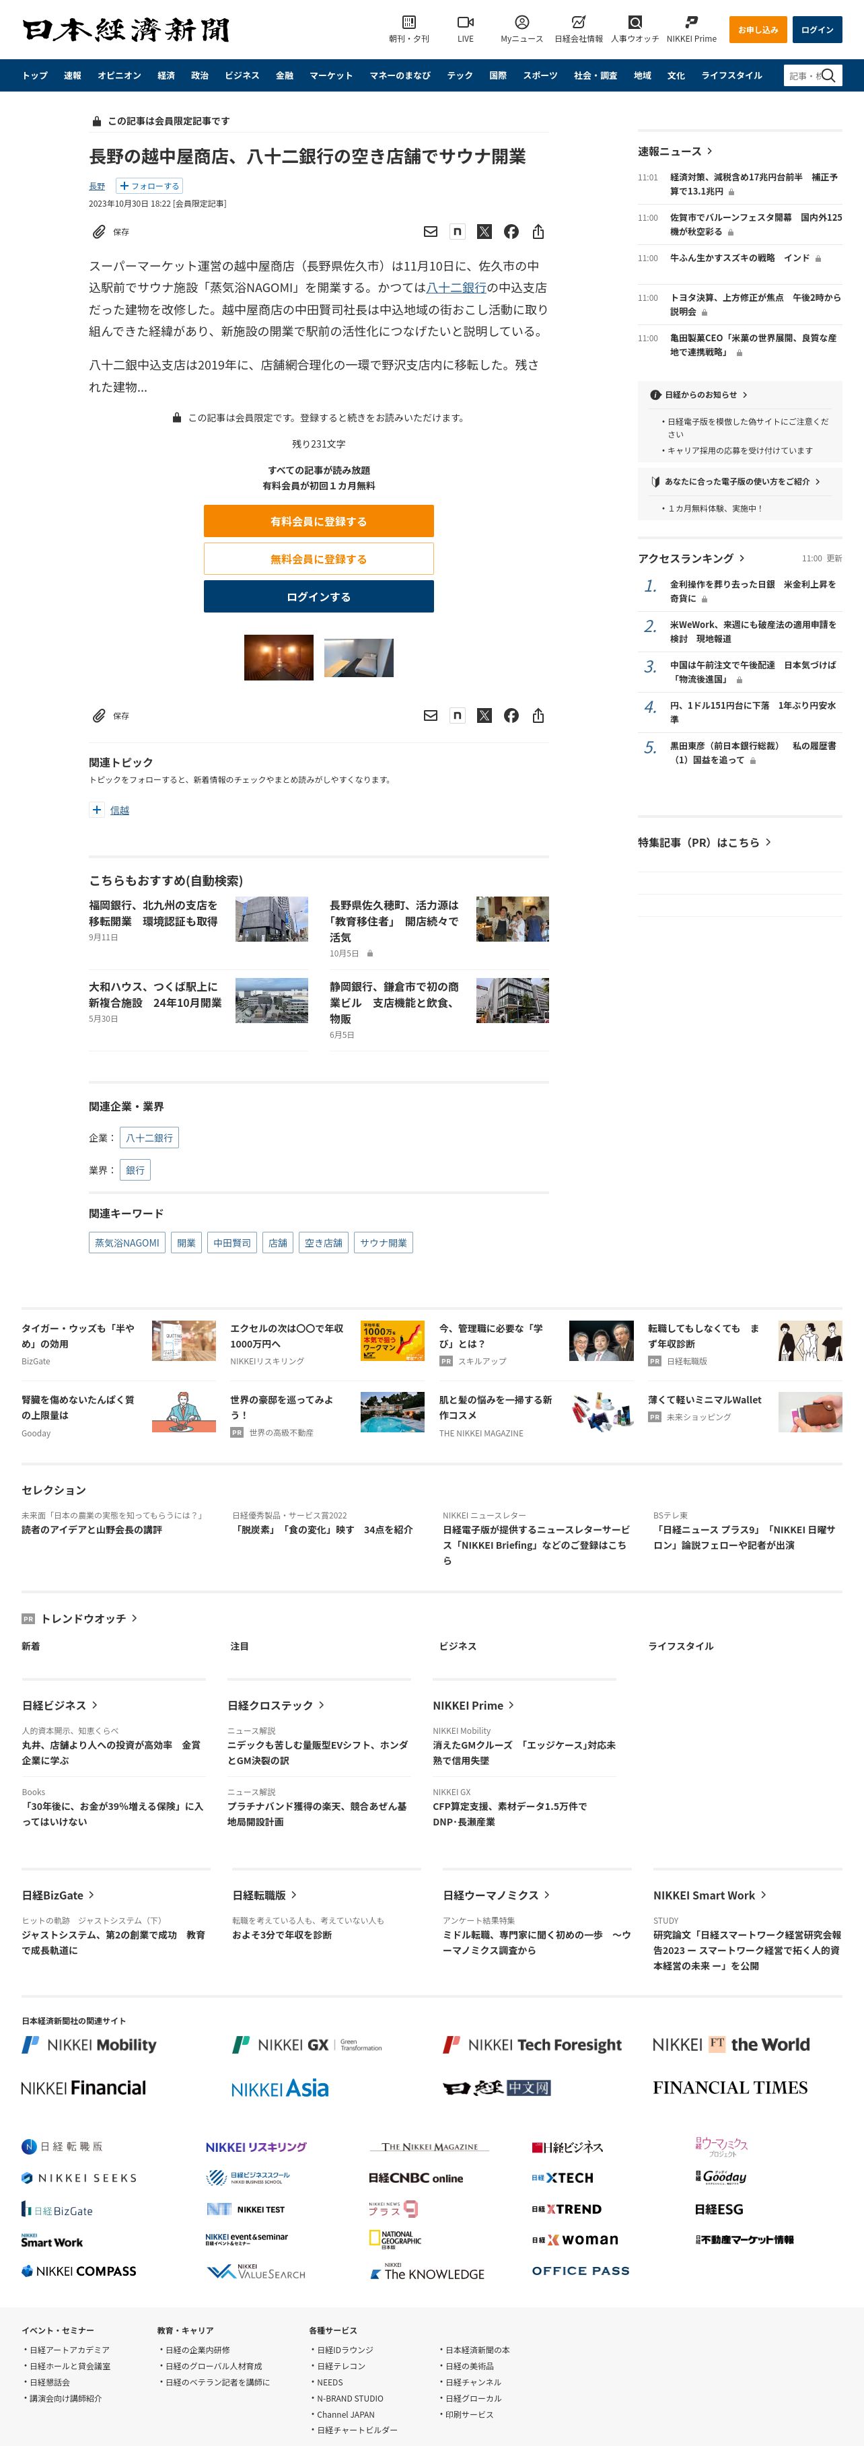The image size is (864, 2446).
Task: Open 日経ウーマノミクス section chevron
Action: pyautogui.click(x=547, y=1894)
